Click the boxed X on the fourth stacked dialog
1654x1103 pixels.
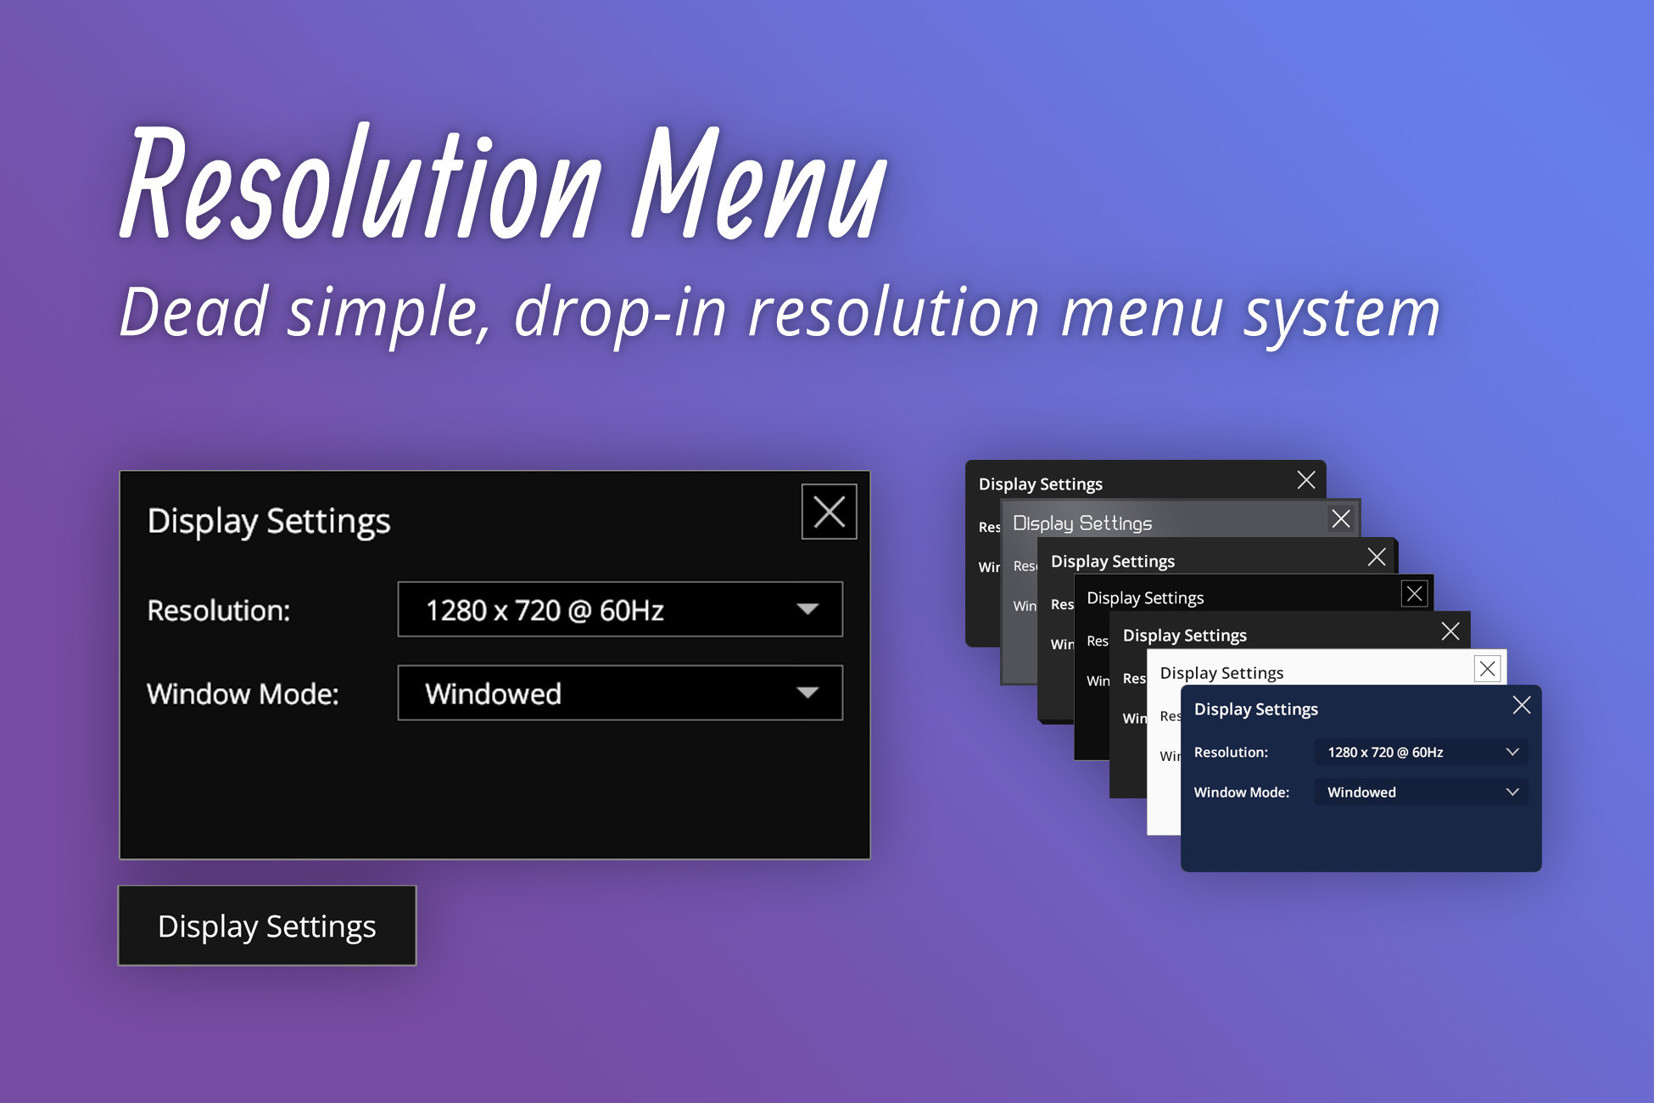click(x=1414, y=593)
